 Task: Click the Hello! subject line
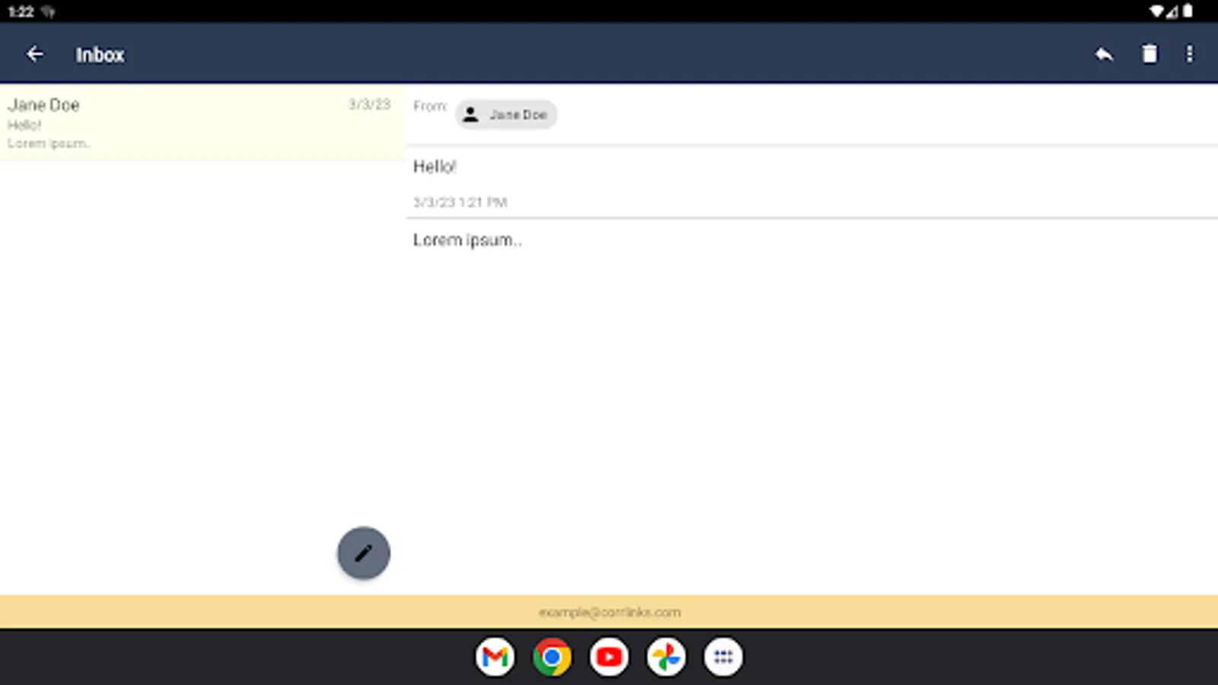click(x=435, y=167)
